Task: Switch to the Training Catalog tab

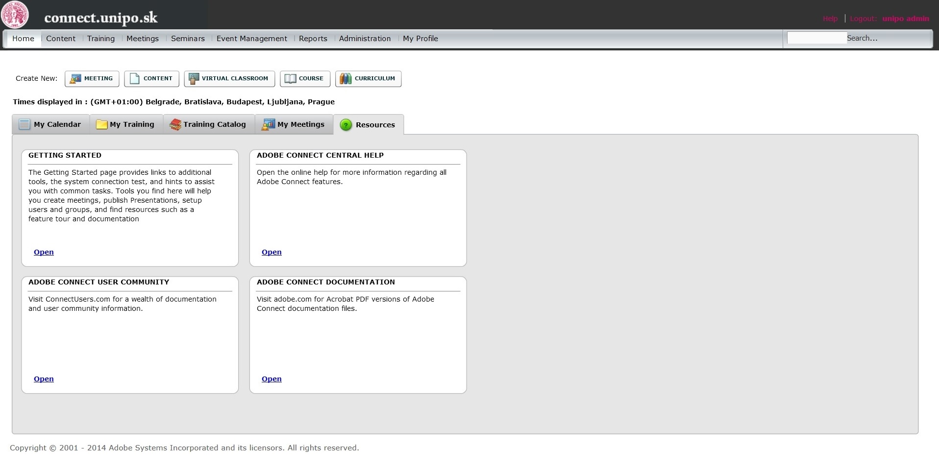Action: coord(209,124)
